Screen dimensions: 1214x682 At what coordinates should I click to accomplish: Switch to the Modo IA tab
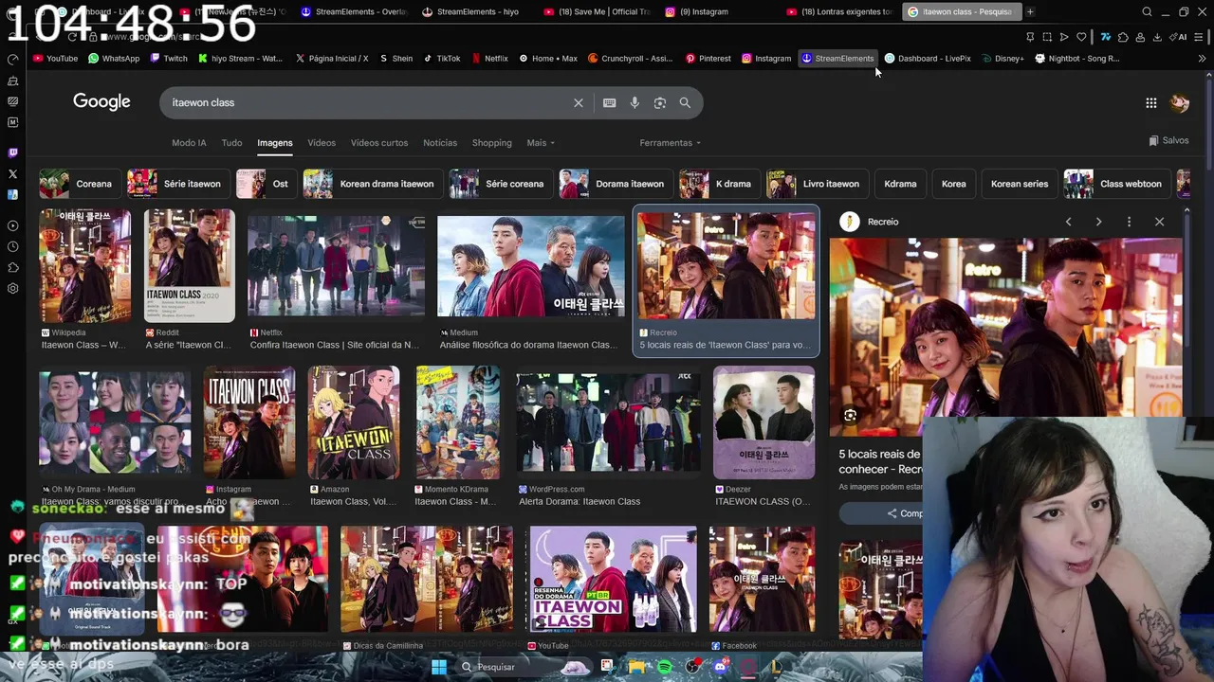pyautogui.click(x=189, y=143)
